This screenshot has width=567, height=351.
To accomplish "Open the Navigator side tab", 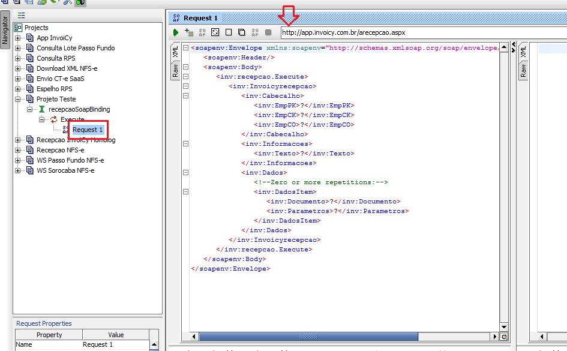I will (x=5, y=31).
